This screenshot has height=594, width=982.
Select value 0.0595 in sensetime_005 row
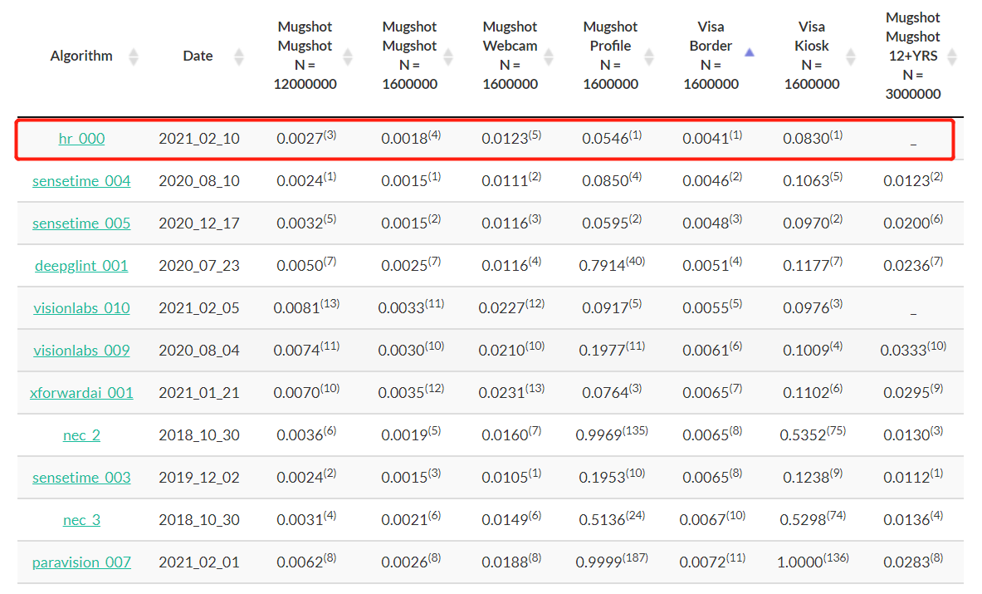coord(606,223)
